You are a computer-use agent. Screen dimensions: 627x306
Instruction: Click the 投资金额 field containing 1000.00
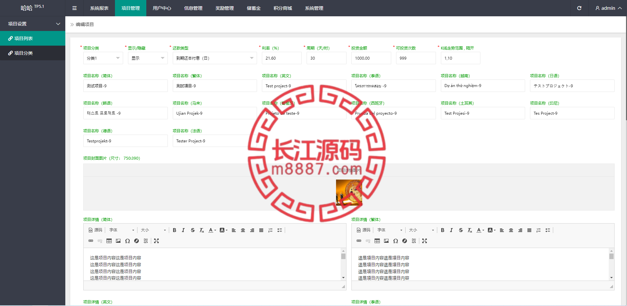pyautogui.click(x=371, y=58)
